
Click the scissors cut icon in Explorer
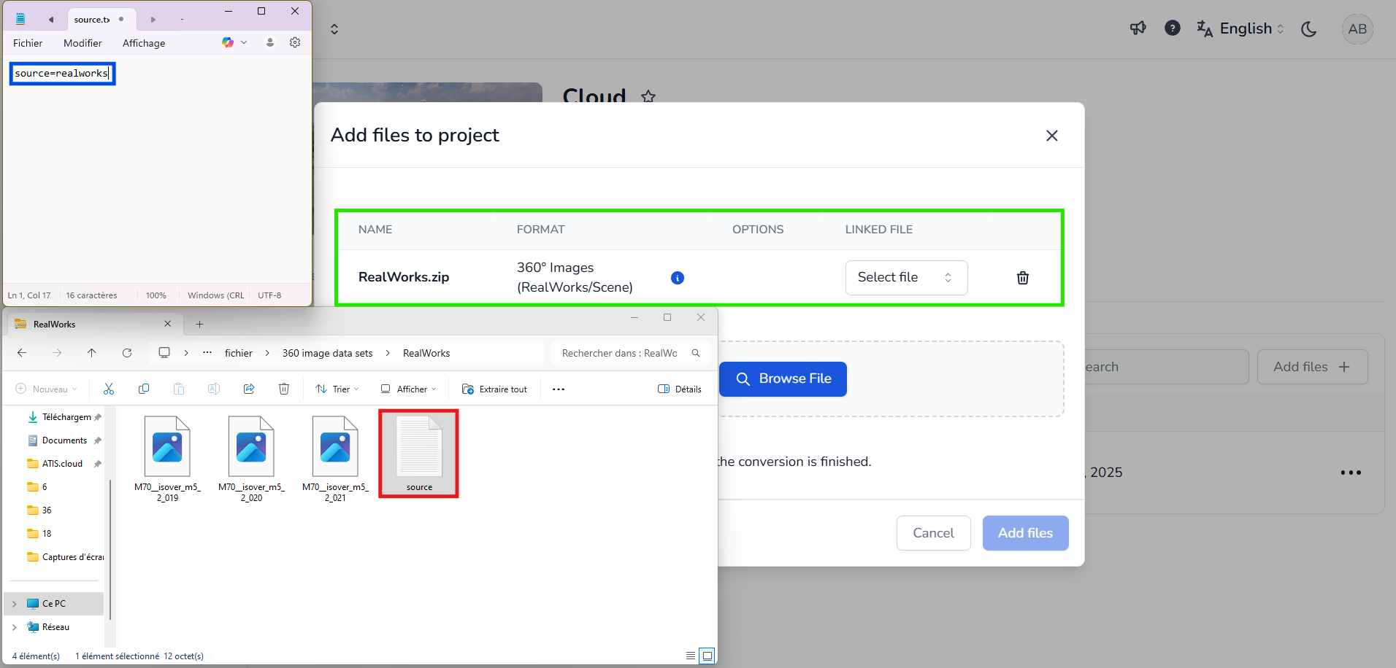point(109,389)
